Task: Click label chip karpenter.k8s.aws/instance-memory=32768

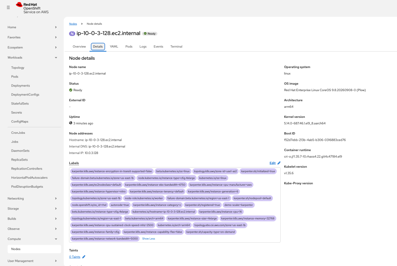Action: pos(248,218)
